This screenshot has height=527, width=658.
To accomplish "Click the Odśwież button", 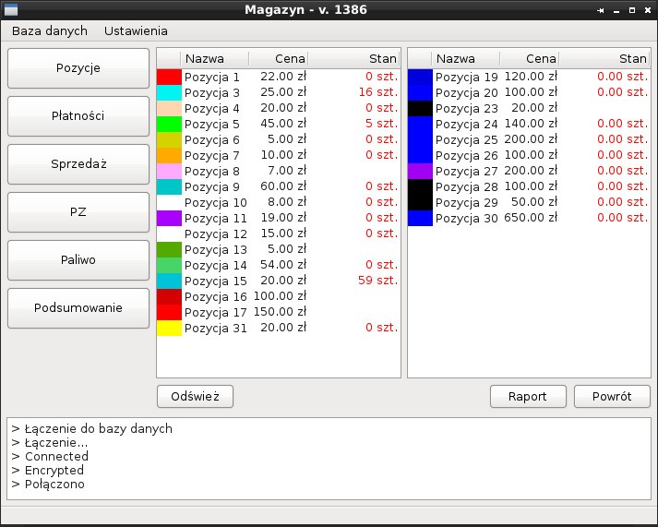I will pyautogui.click(x=195, y=397).
